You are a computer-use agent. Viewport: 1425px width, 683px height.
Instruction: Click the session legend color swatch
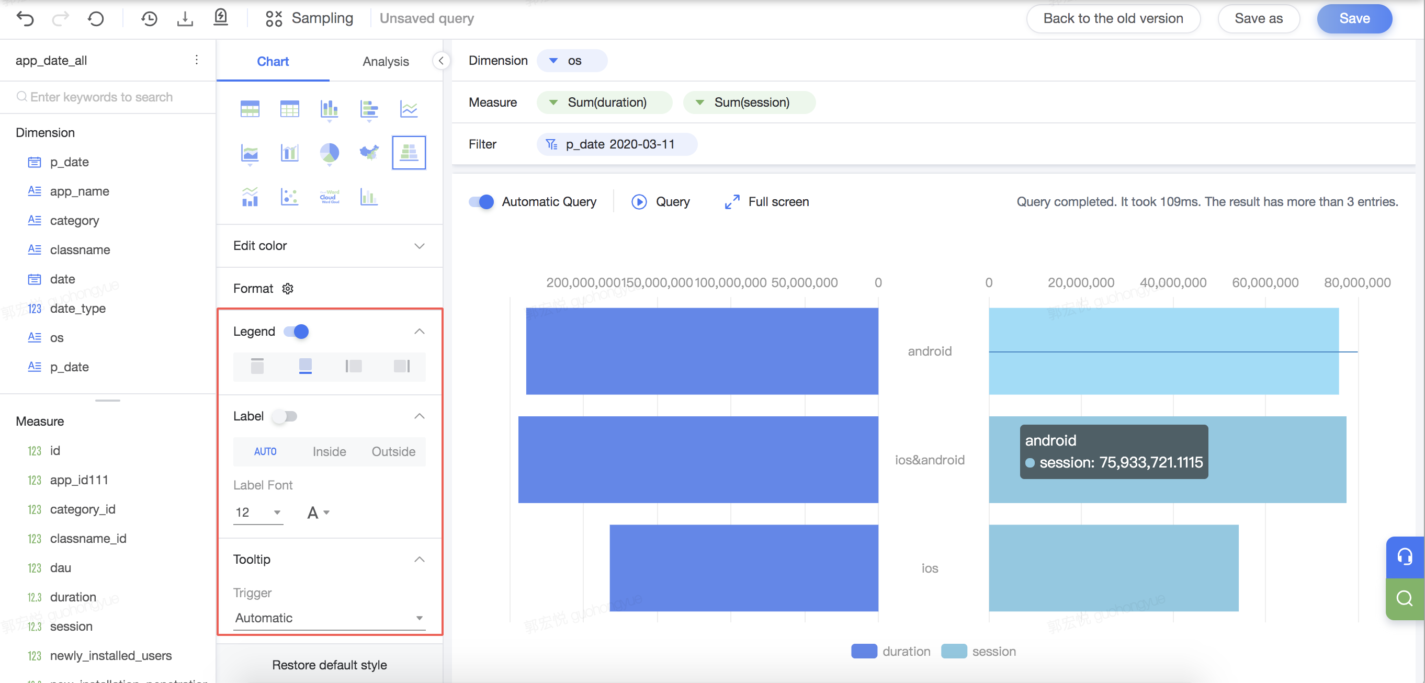953,652
